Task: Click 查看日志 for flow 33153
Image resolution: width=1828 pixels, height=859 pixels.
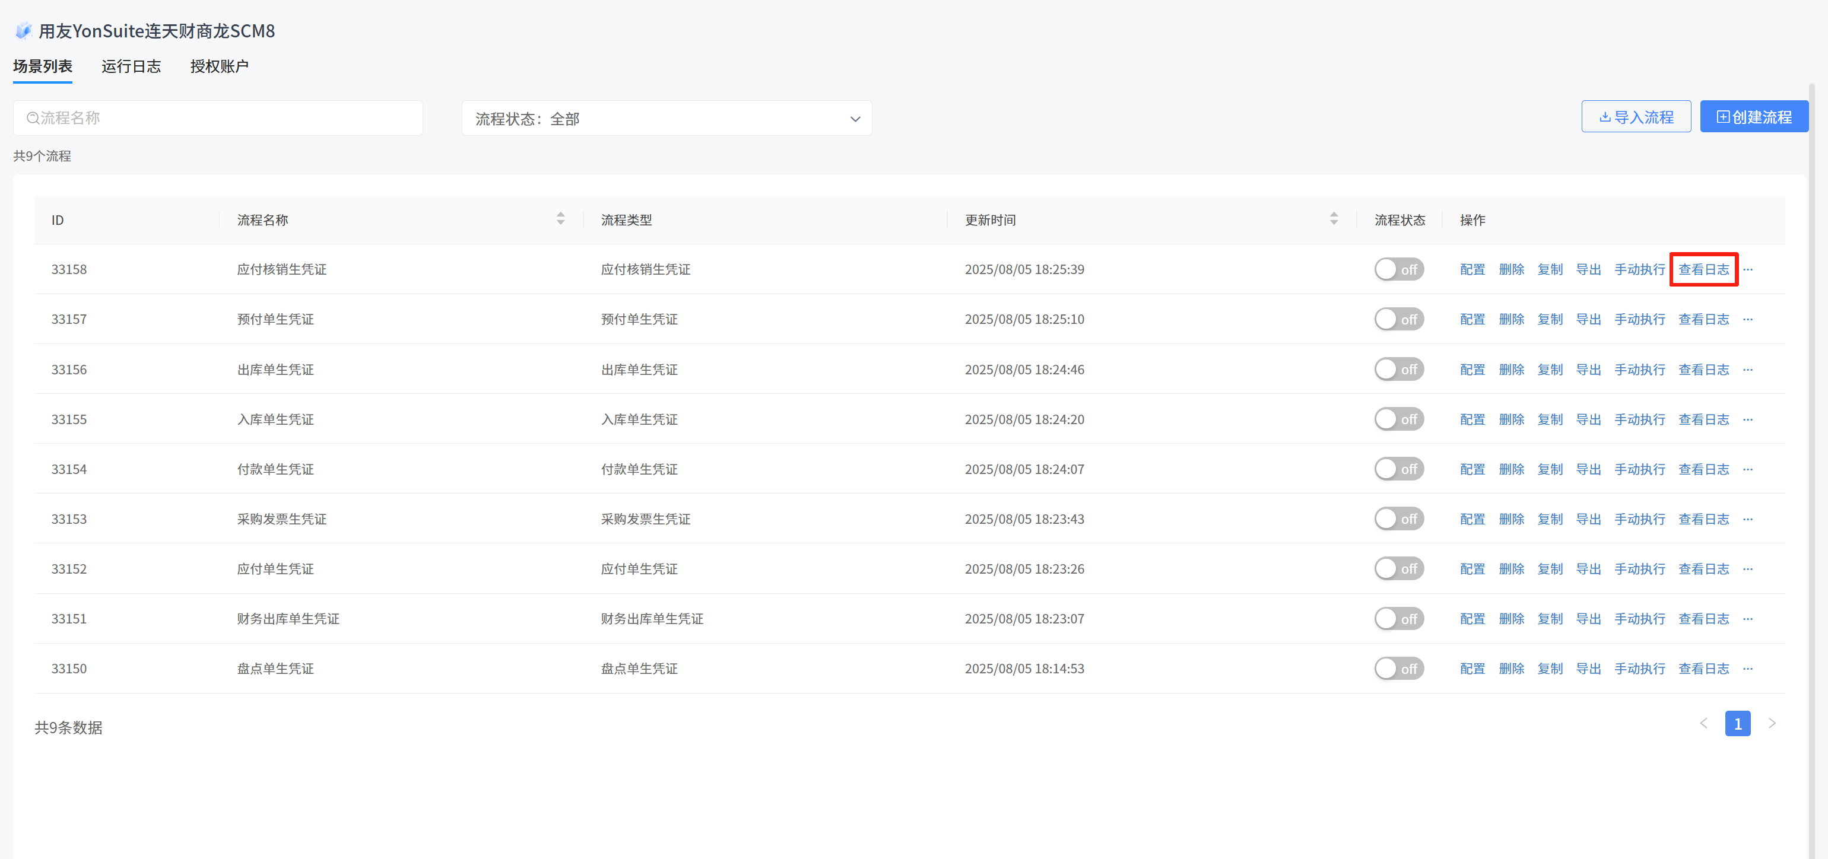Action: point(1703,519)
